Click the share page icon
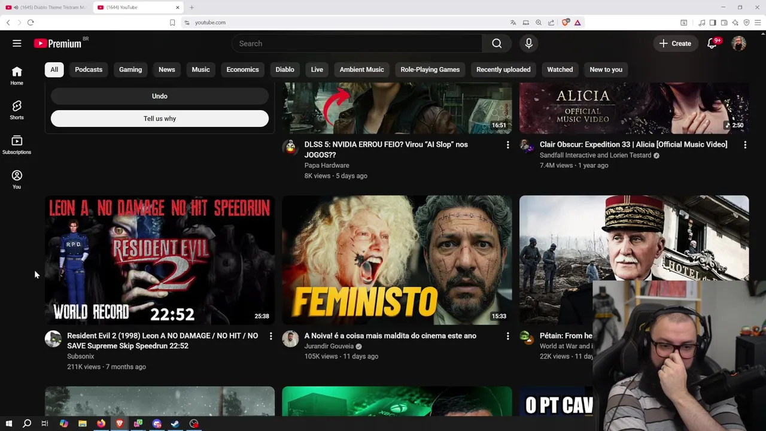Screen dimensions: 766x431 [551, 22]
